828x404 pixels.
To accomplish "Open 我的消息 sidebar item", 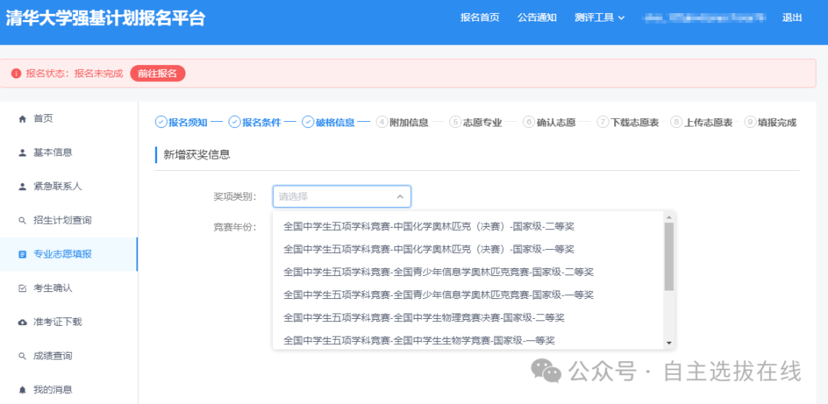I will 69,390.
